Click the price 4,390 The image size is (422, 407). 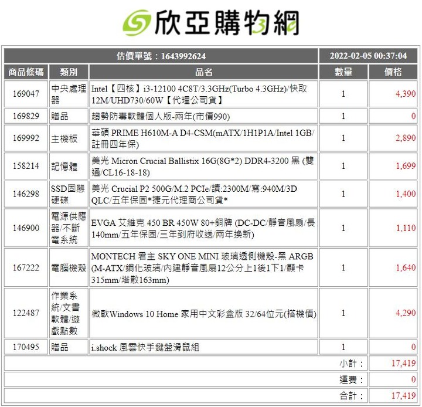(406, 94)
